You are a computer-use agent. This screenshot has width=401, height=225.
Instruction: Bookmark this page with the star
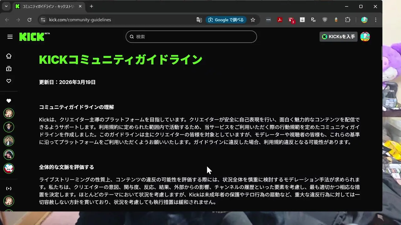coord(253,20)
